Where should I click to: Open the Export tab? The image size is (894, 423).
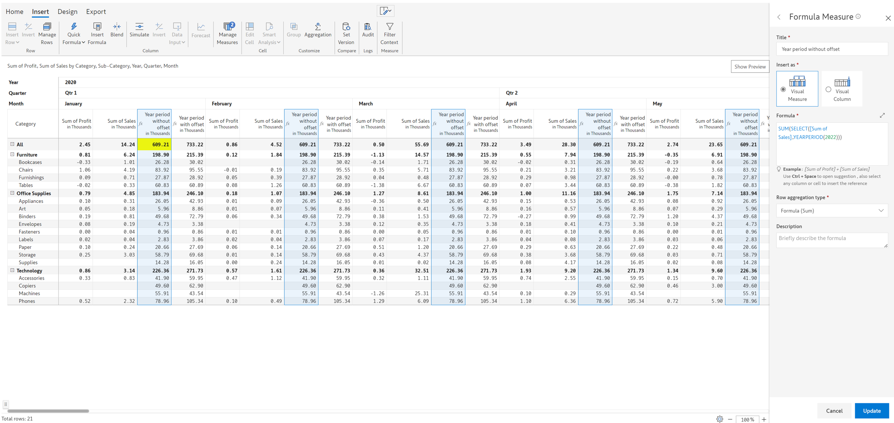tap(96, 12)
